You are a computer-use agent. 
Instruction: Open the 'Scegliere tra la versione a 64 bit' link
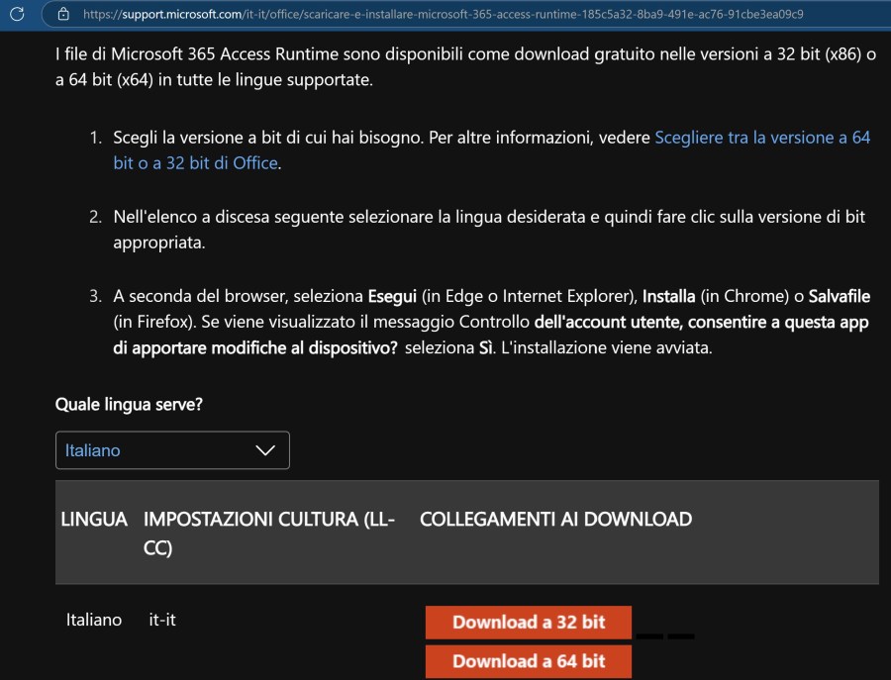point(762,138)
